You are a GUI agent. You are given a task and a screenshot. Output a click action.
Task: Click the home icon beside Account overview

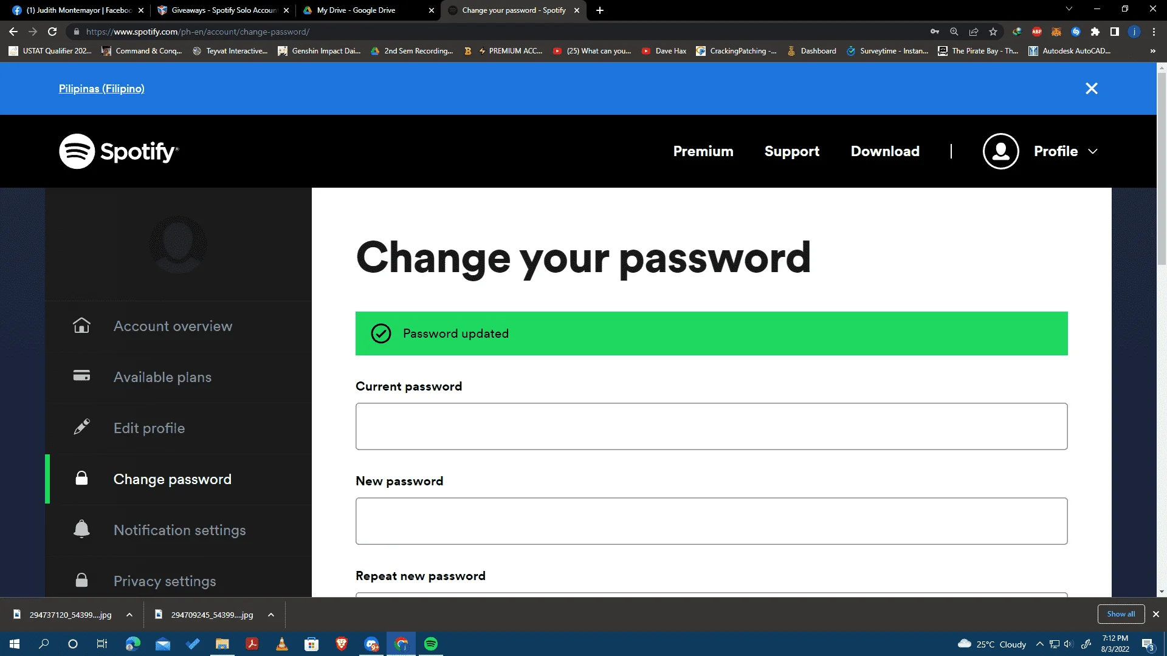pos(81,326)
